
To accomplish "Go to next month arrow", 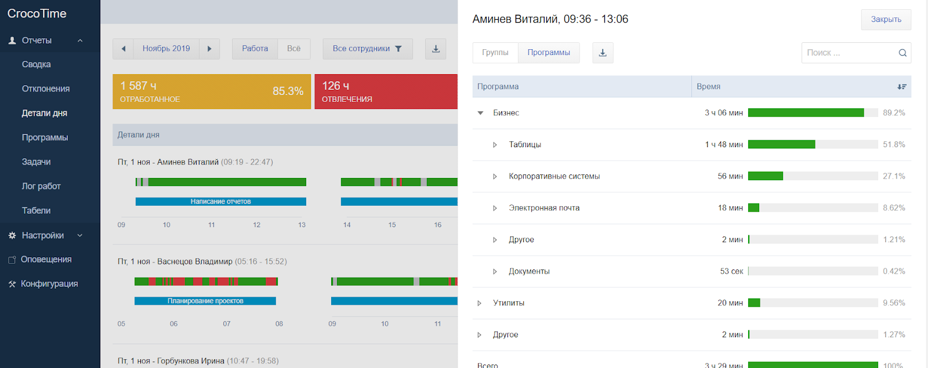I will click(209, 49).
